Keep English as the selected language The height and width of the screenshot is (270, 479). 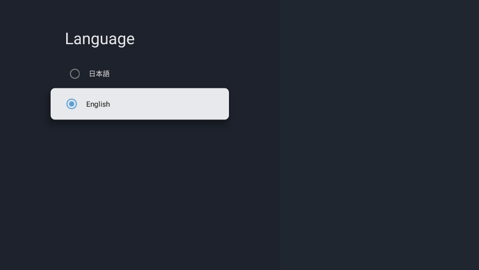point(140,104)
